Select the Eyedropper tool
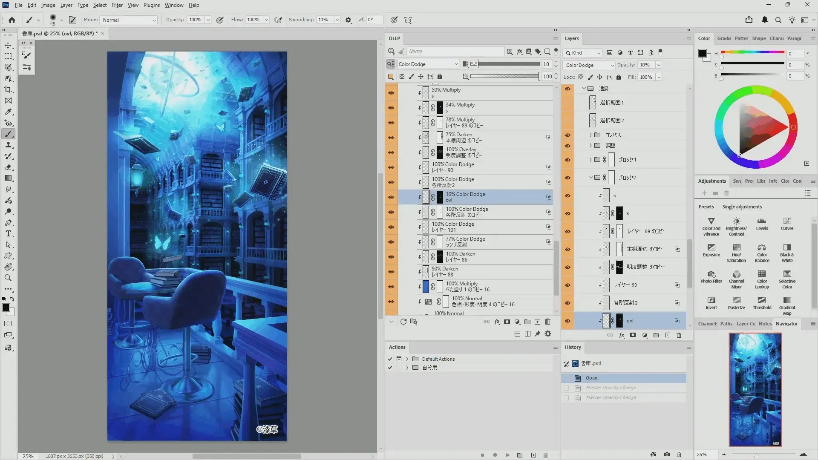 click(8, 112)
